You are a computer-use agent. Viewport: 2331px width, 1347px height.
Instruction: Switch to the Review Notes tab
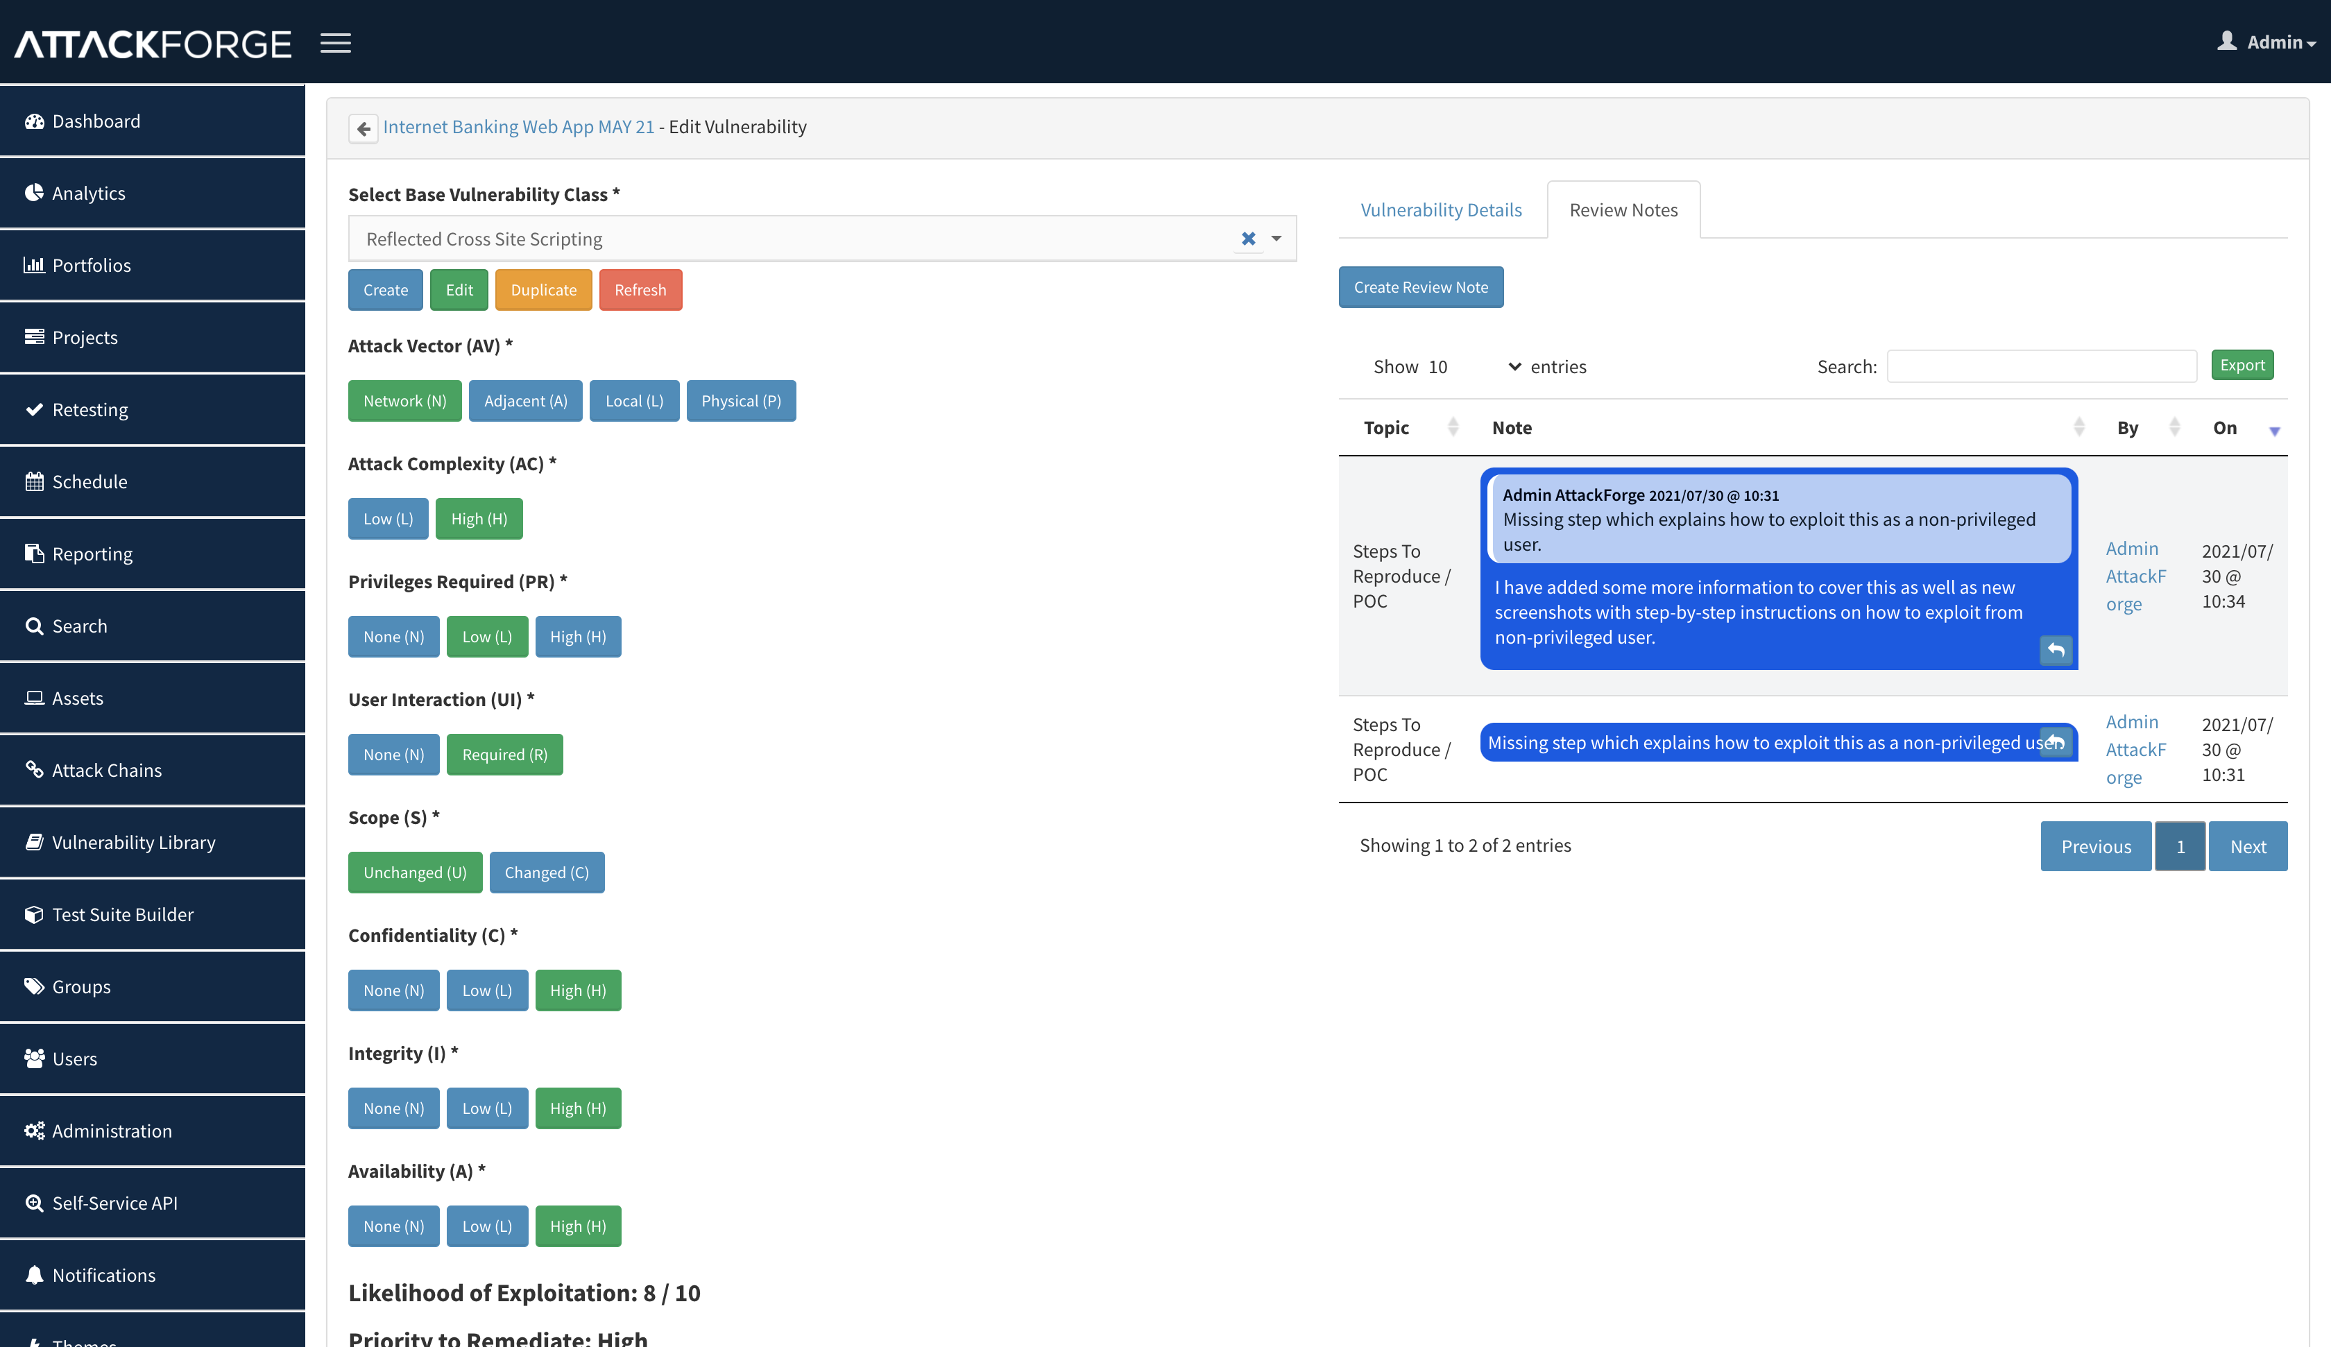[x=1623, y=210]
